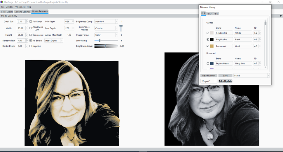Viewport: 283px width, 152px height.
Task: Switch to the Lighting Settings tab
Action: 22,12
